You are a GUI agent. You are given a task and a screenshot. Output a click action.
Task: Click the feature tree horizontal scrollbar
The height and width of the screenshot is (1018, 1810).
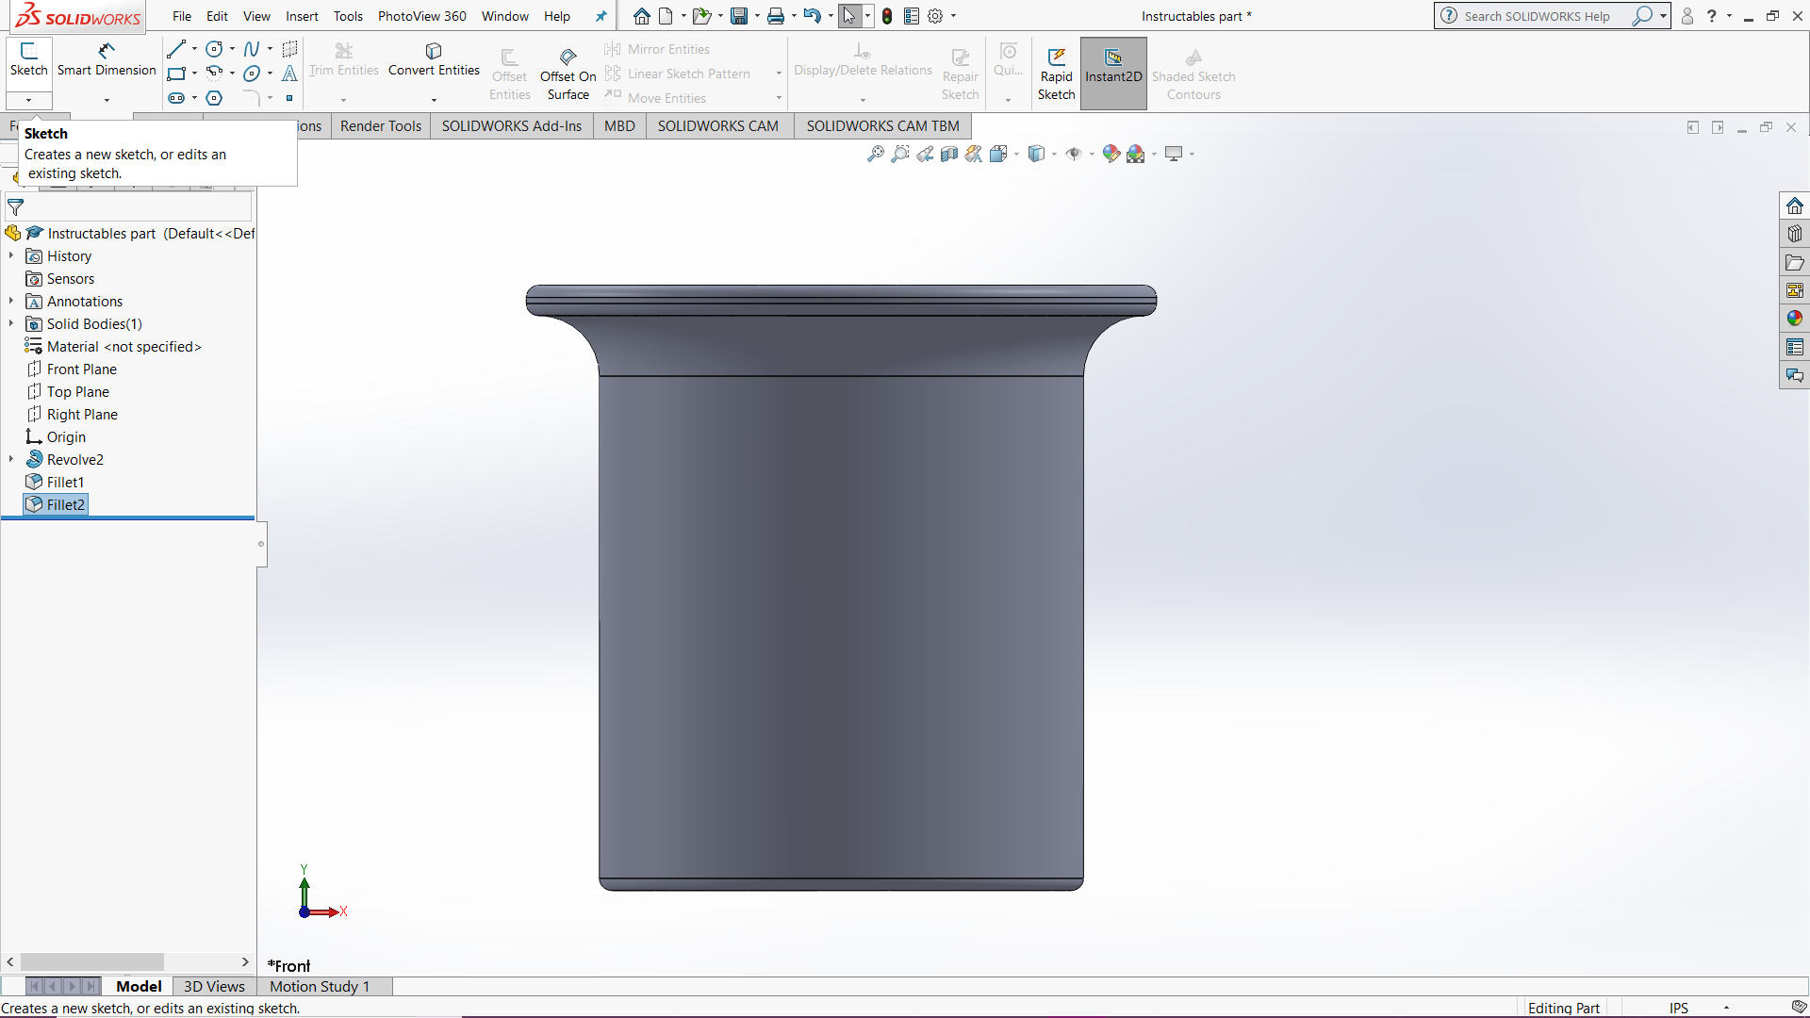coord(92,961)
